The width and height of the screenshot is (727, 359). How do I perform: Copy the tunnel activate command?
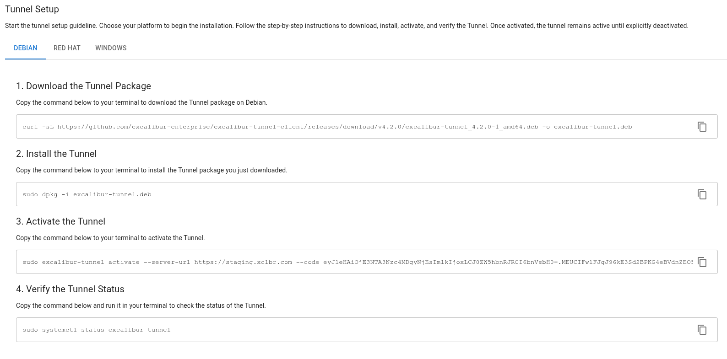pyautogui.click(x=702, y=262)
